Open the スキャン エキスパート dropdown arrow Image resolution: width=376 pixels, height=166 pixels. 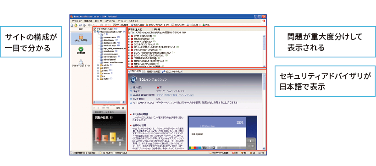coord(170,25)
